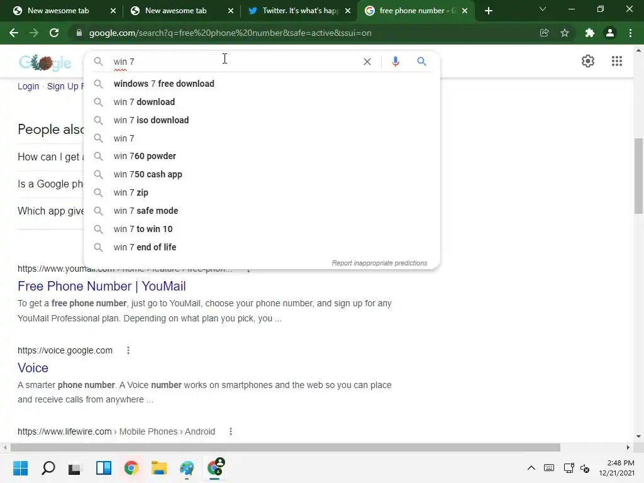Open Task View on taskbar
The width and height of the screenshot is (644, 483).
tap(75, 468)
